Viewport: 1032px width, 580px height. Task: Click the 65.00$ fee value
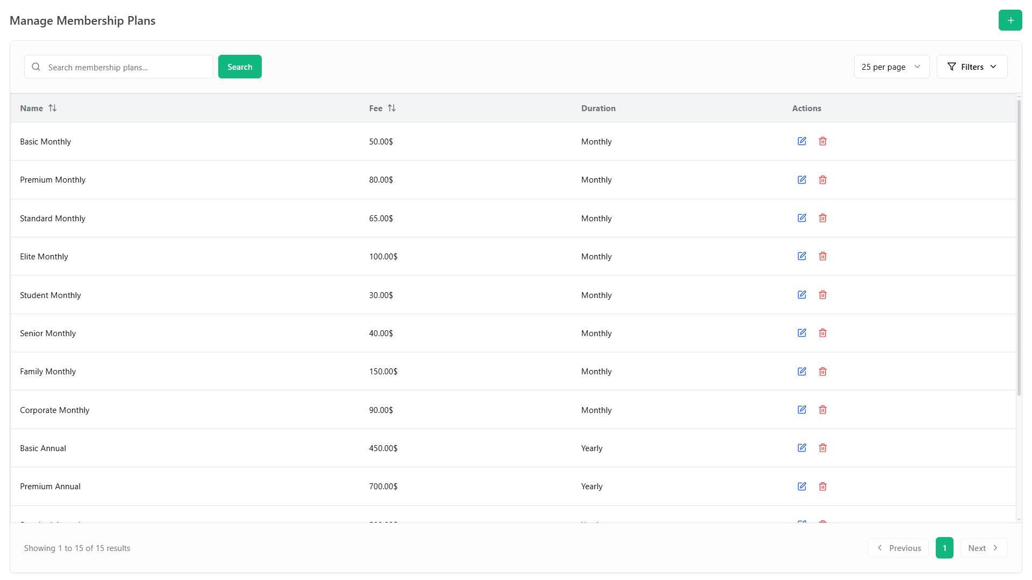381,219
